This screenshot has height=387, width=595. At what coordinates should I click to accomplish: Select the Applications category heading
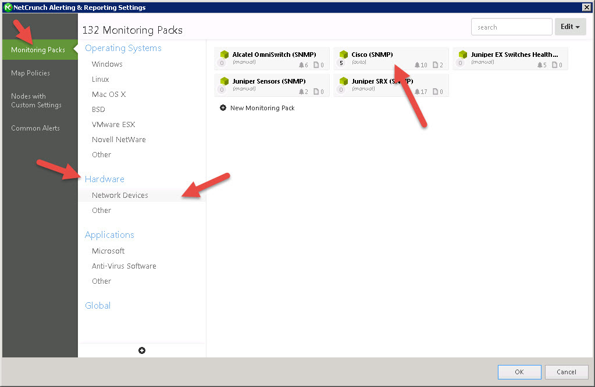click(109, 235)
